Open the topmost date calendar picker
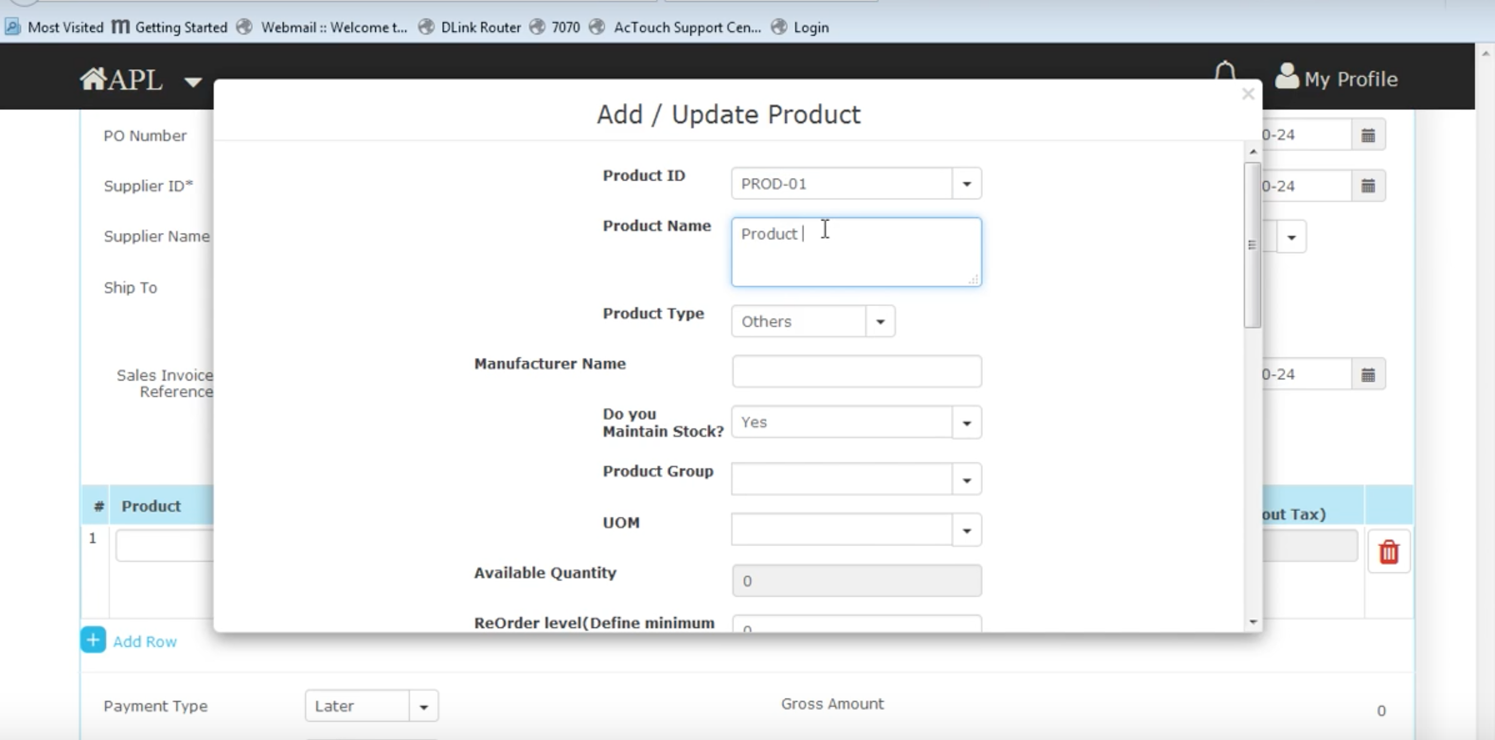Viewport: 1495px width, 740px height. [x=1368, y=135]
